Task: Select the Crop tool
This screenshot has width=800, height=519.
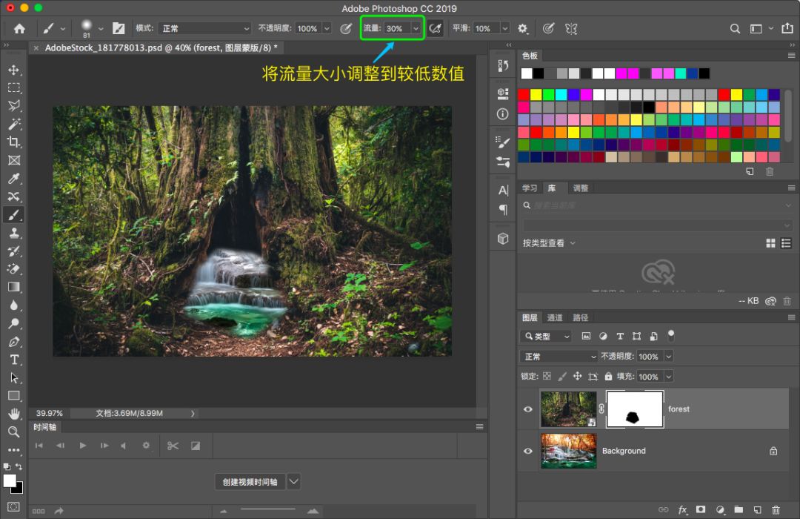Action: (x=13, y=142)
